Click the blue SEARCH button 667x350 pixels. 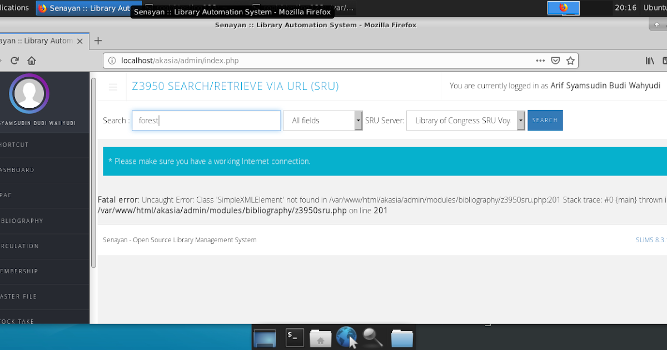545,121
